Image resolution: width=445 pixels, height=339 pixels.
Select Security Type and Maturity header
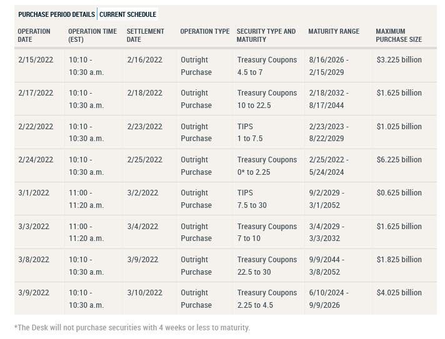[266, 35]
